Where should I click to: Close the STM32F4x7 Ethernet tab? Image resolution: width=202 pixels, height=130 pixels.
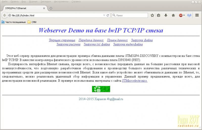(x=44, y=8)
